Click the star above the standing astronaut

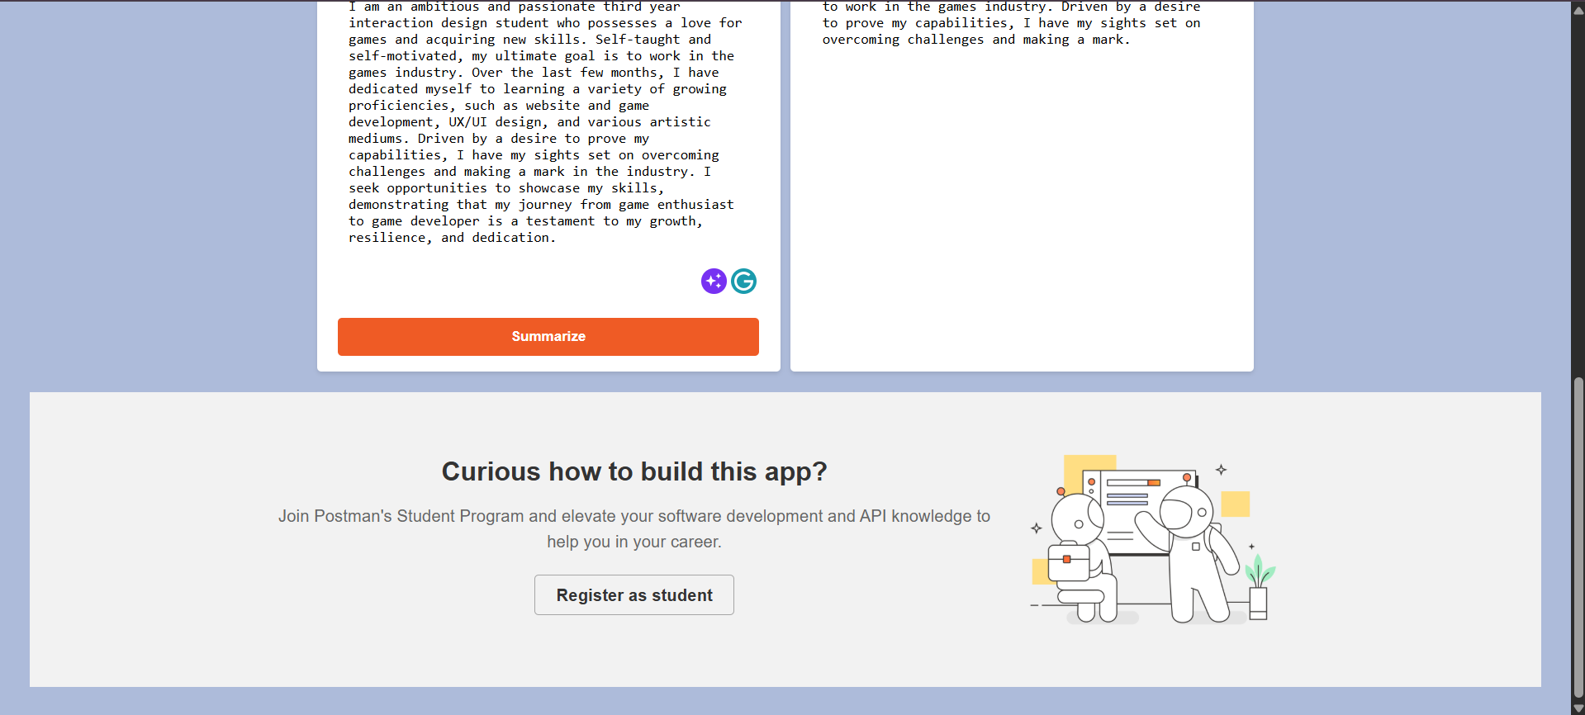pos(1221,470)
